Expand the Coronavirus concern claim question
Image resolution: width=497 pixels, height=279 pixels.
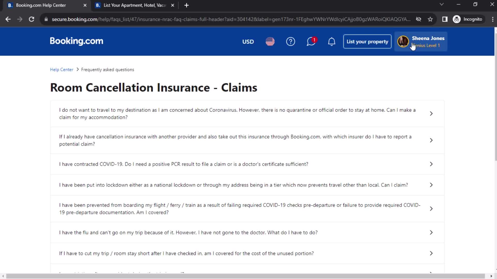point(247,114)
